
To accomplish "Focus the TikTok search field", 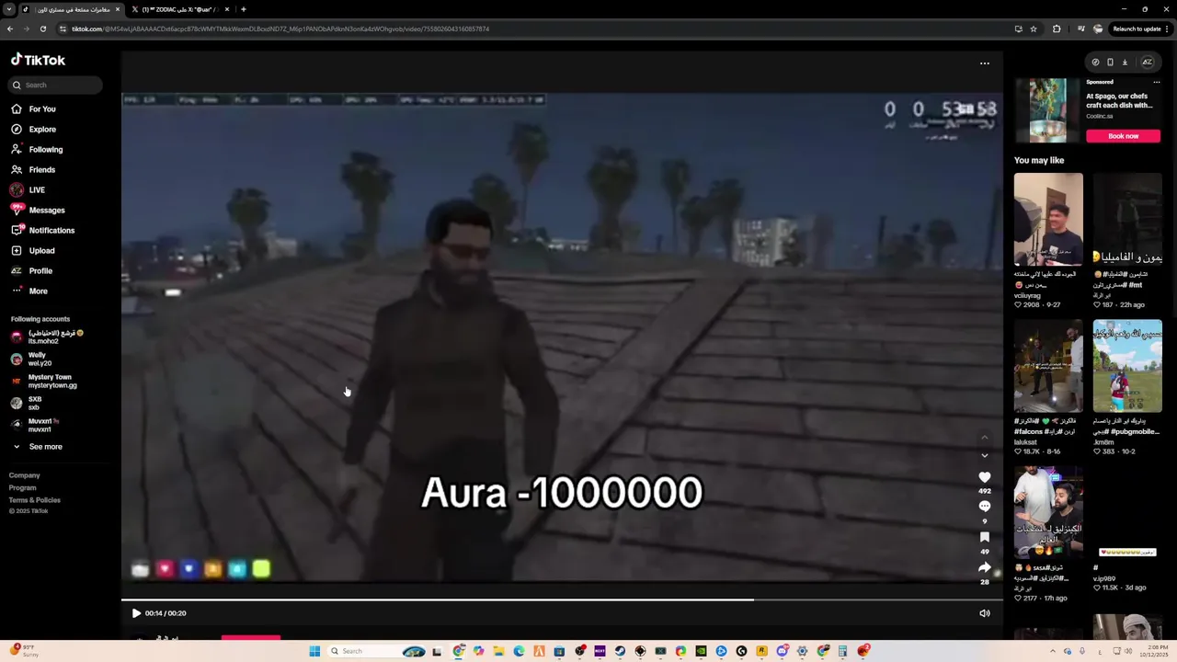I will click(x=57, y=85).
